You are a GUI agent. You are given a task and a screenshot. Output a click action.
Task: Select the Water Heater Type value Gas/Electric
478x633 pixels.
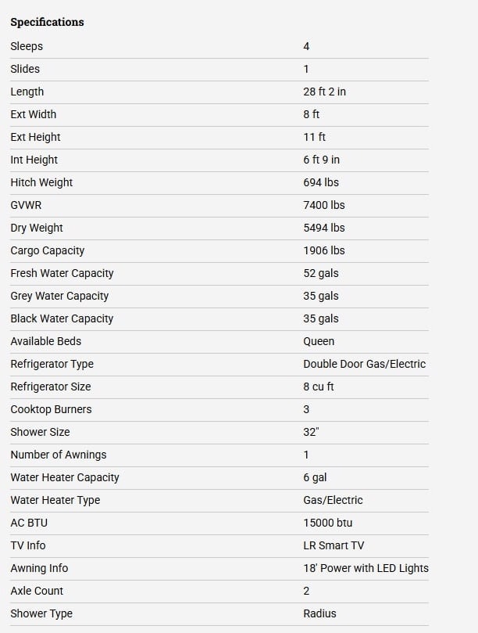click(333, 500)
